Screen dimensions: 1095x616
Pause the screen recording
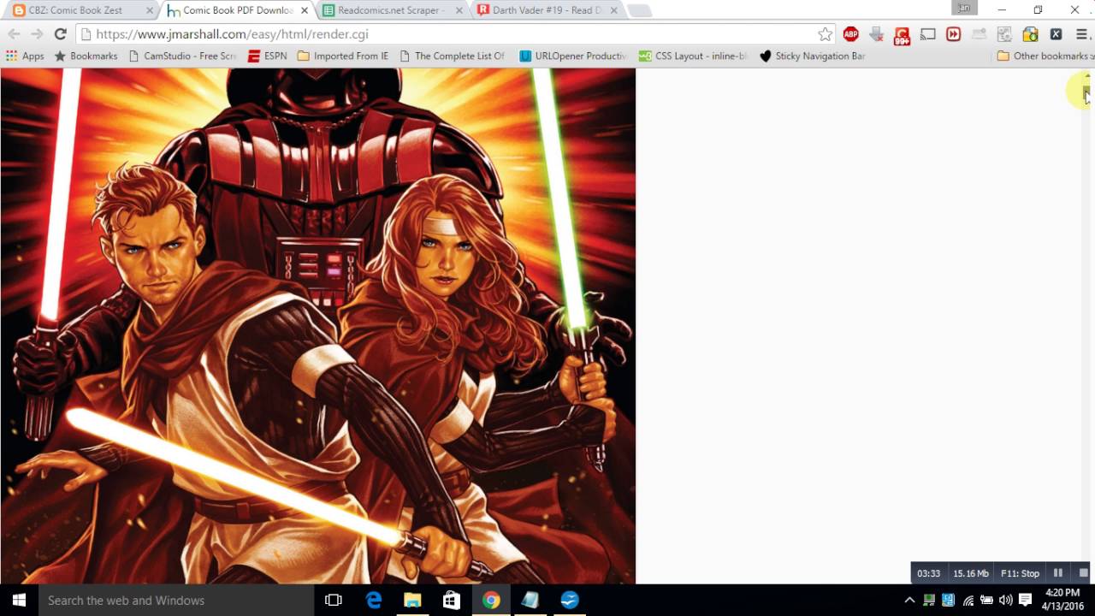[x=1057, y=573]
